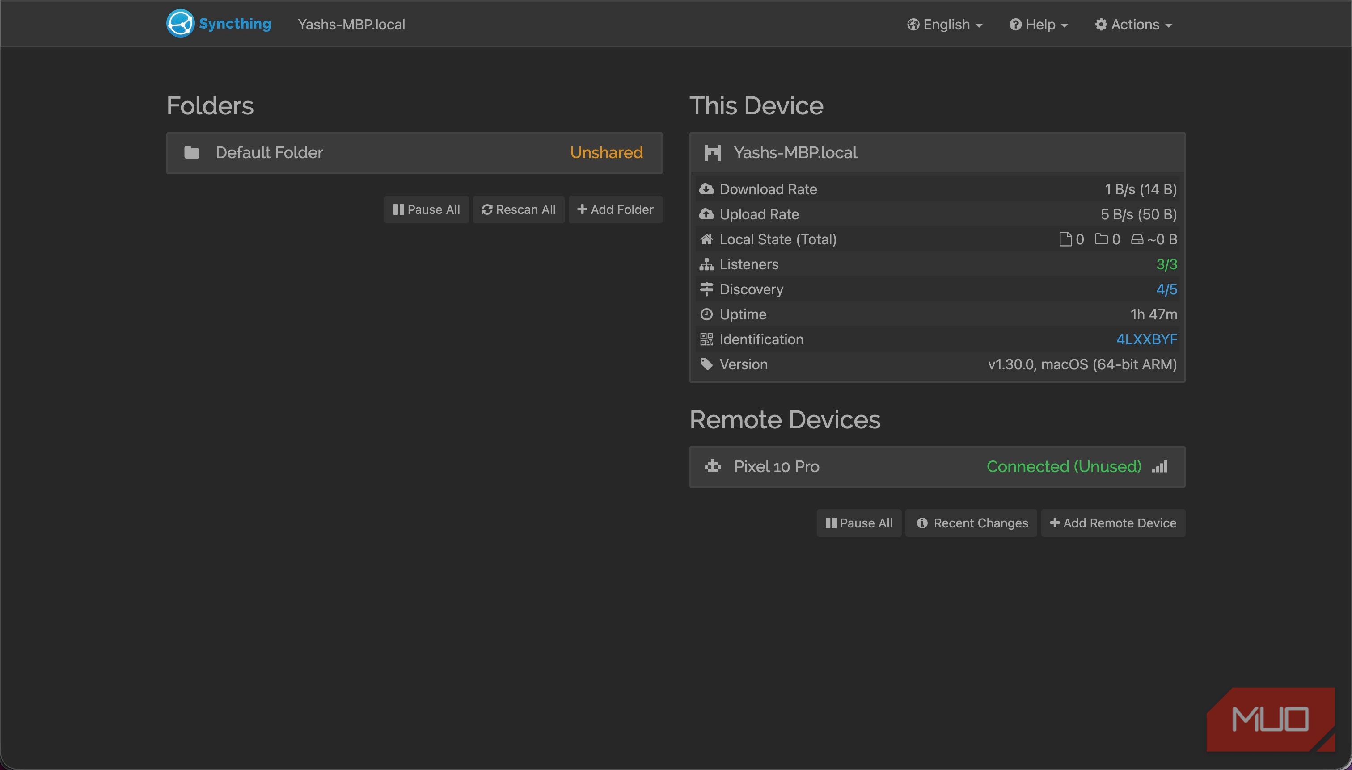Click the Uptime clock icon
Viewport: 1352px width, 770px height.
[x=706, y=314]
